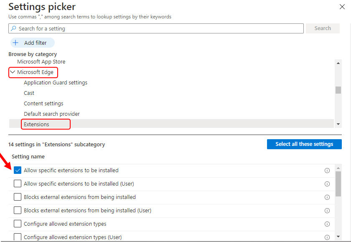Open info icon for Configure allowed extension types (User)
This screenshot has height=242, width=351.
[327, 237]
